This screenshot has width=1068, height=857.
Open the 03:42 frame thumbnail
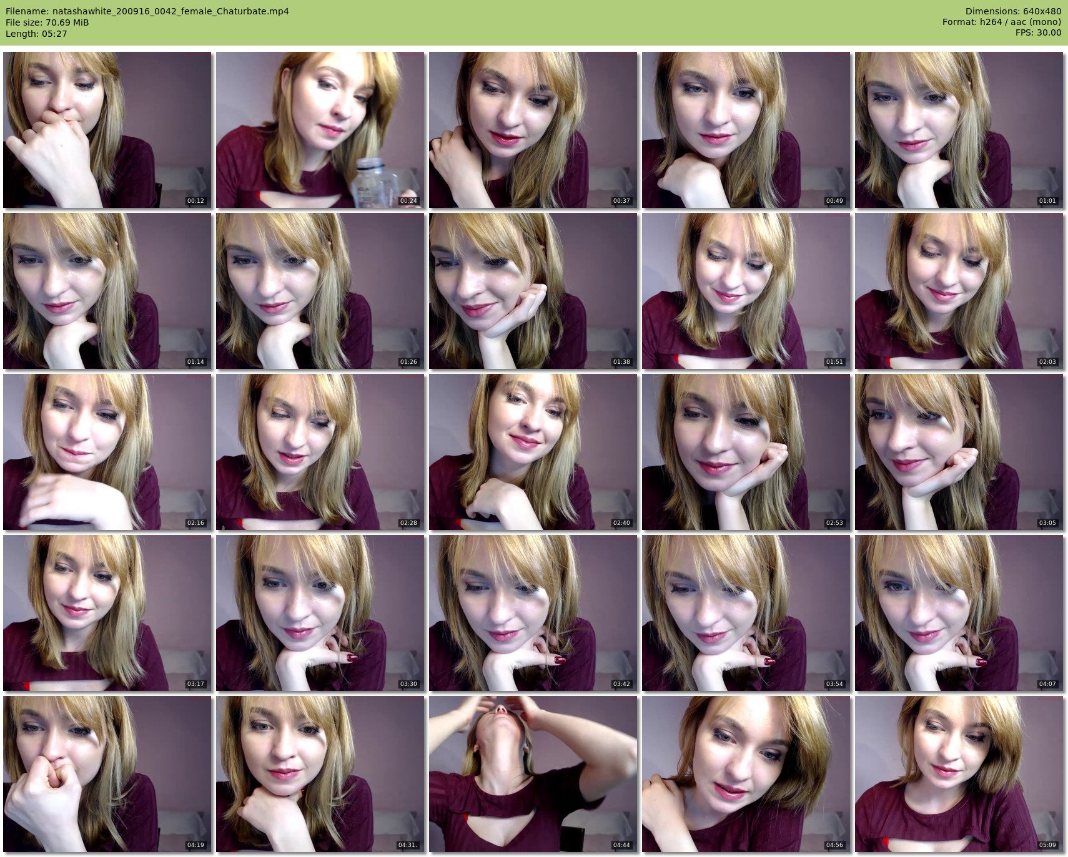(x=533, y=613)
